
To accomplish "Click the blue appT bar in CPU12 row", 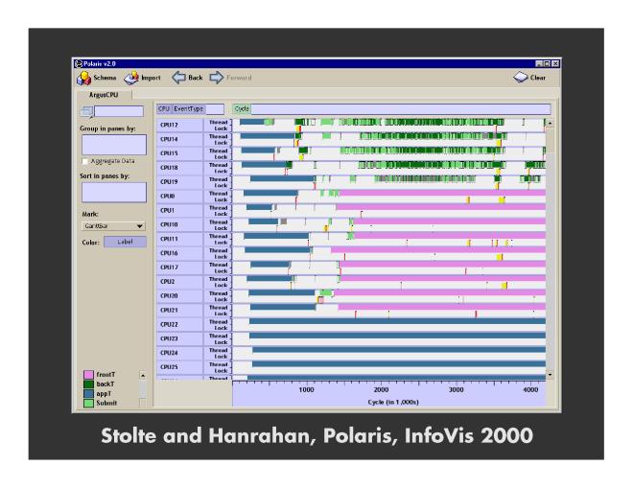I will 252,122.
